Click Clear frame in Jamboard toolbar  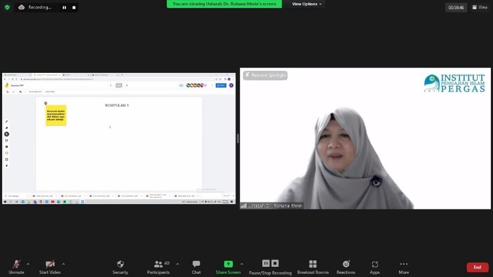point(50,92)
